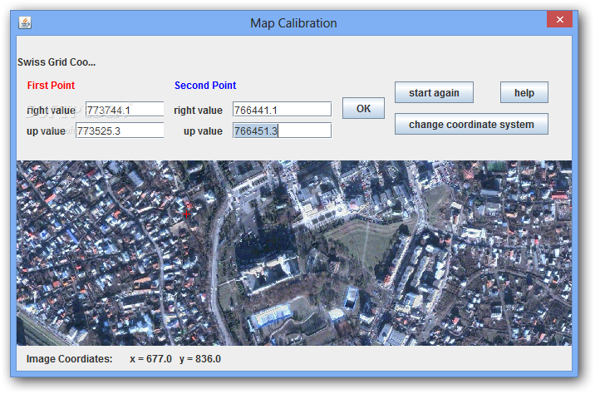Screen dimensions: 595x394
Task: Click the start again button
Action: point(434,92)
